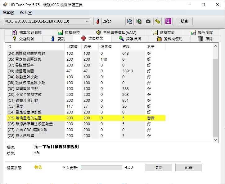
Task: Click the 臨界值 column header
Action: tap(109, 47)
